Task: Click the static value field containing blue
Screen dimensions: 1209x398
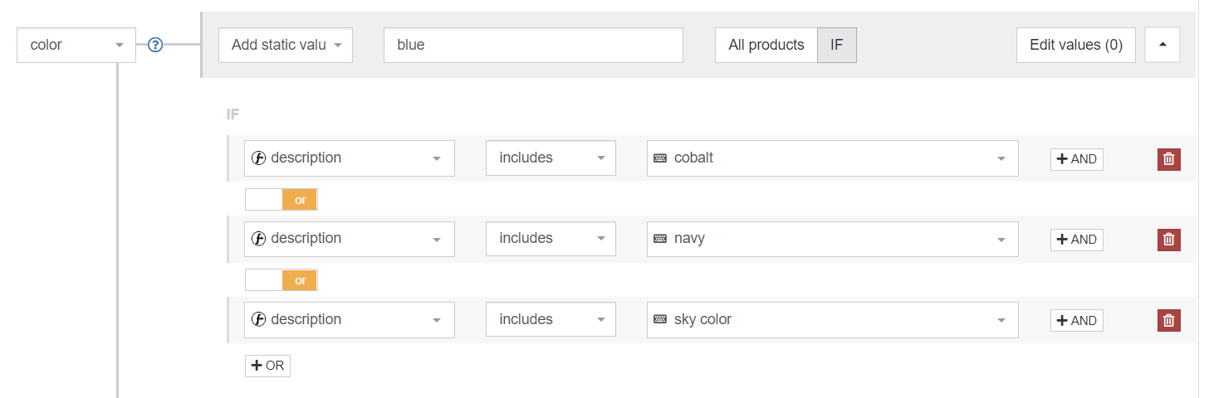Action: pyautogui.click(x=533, y=45)
